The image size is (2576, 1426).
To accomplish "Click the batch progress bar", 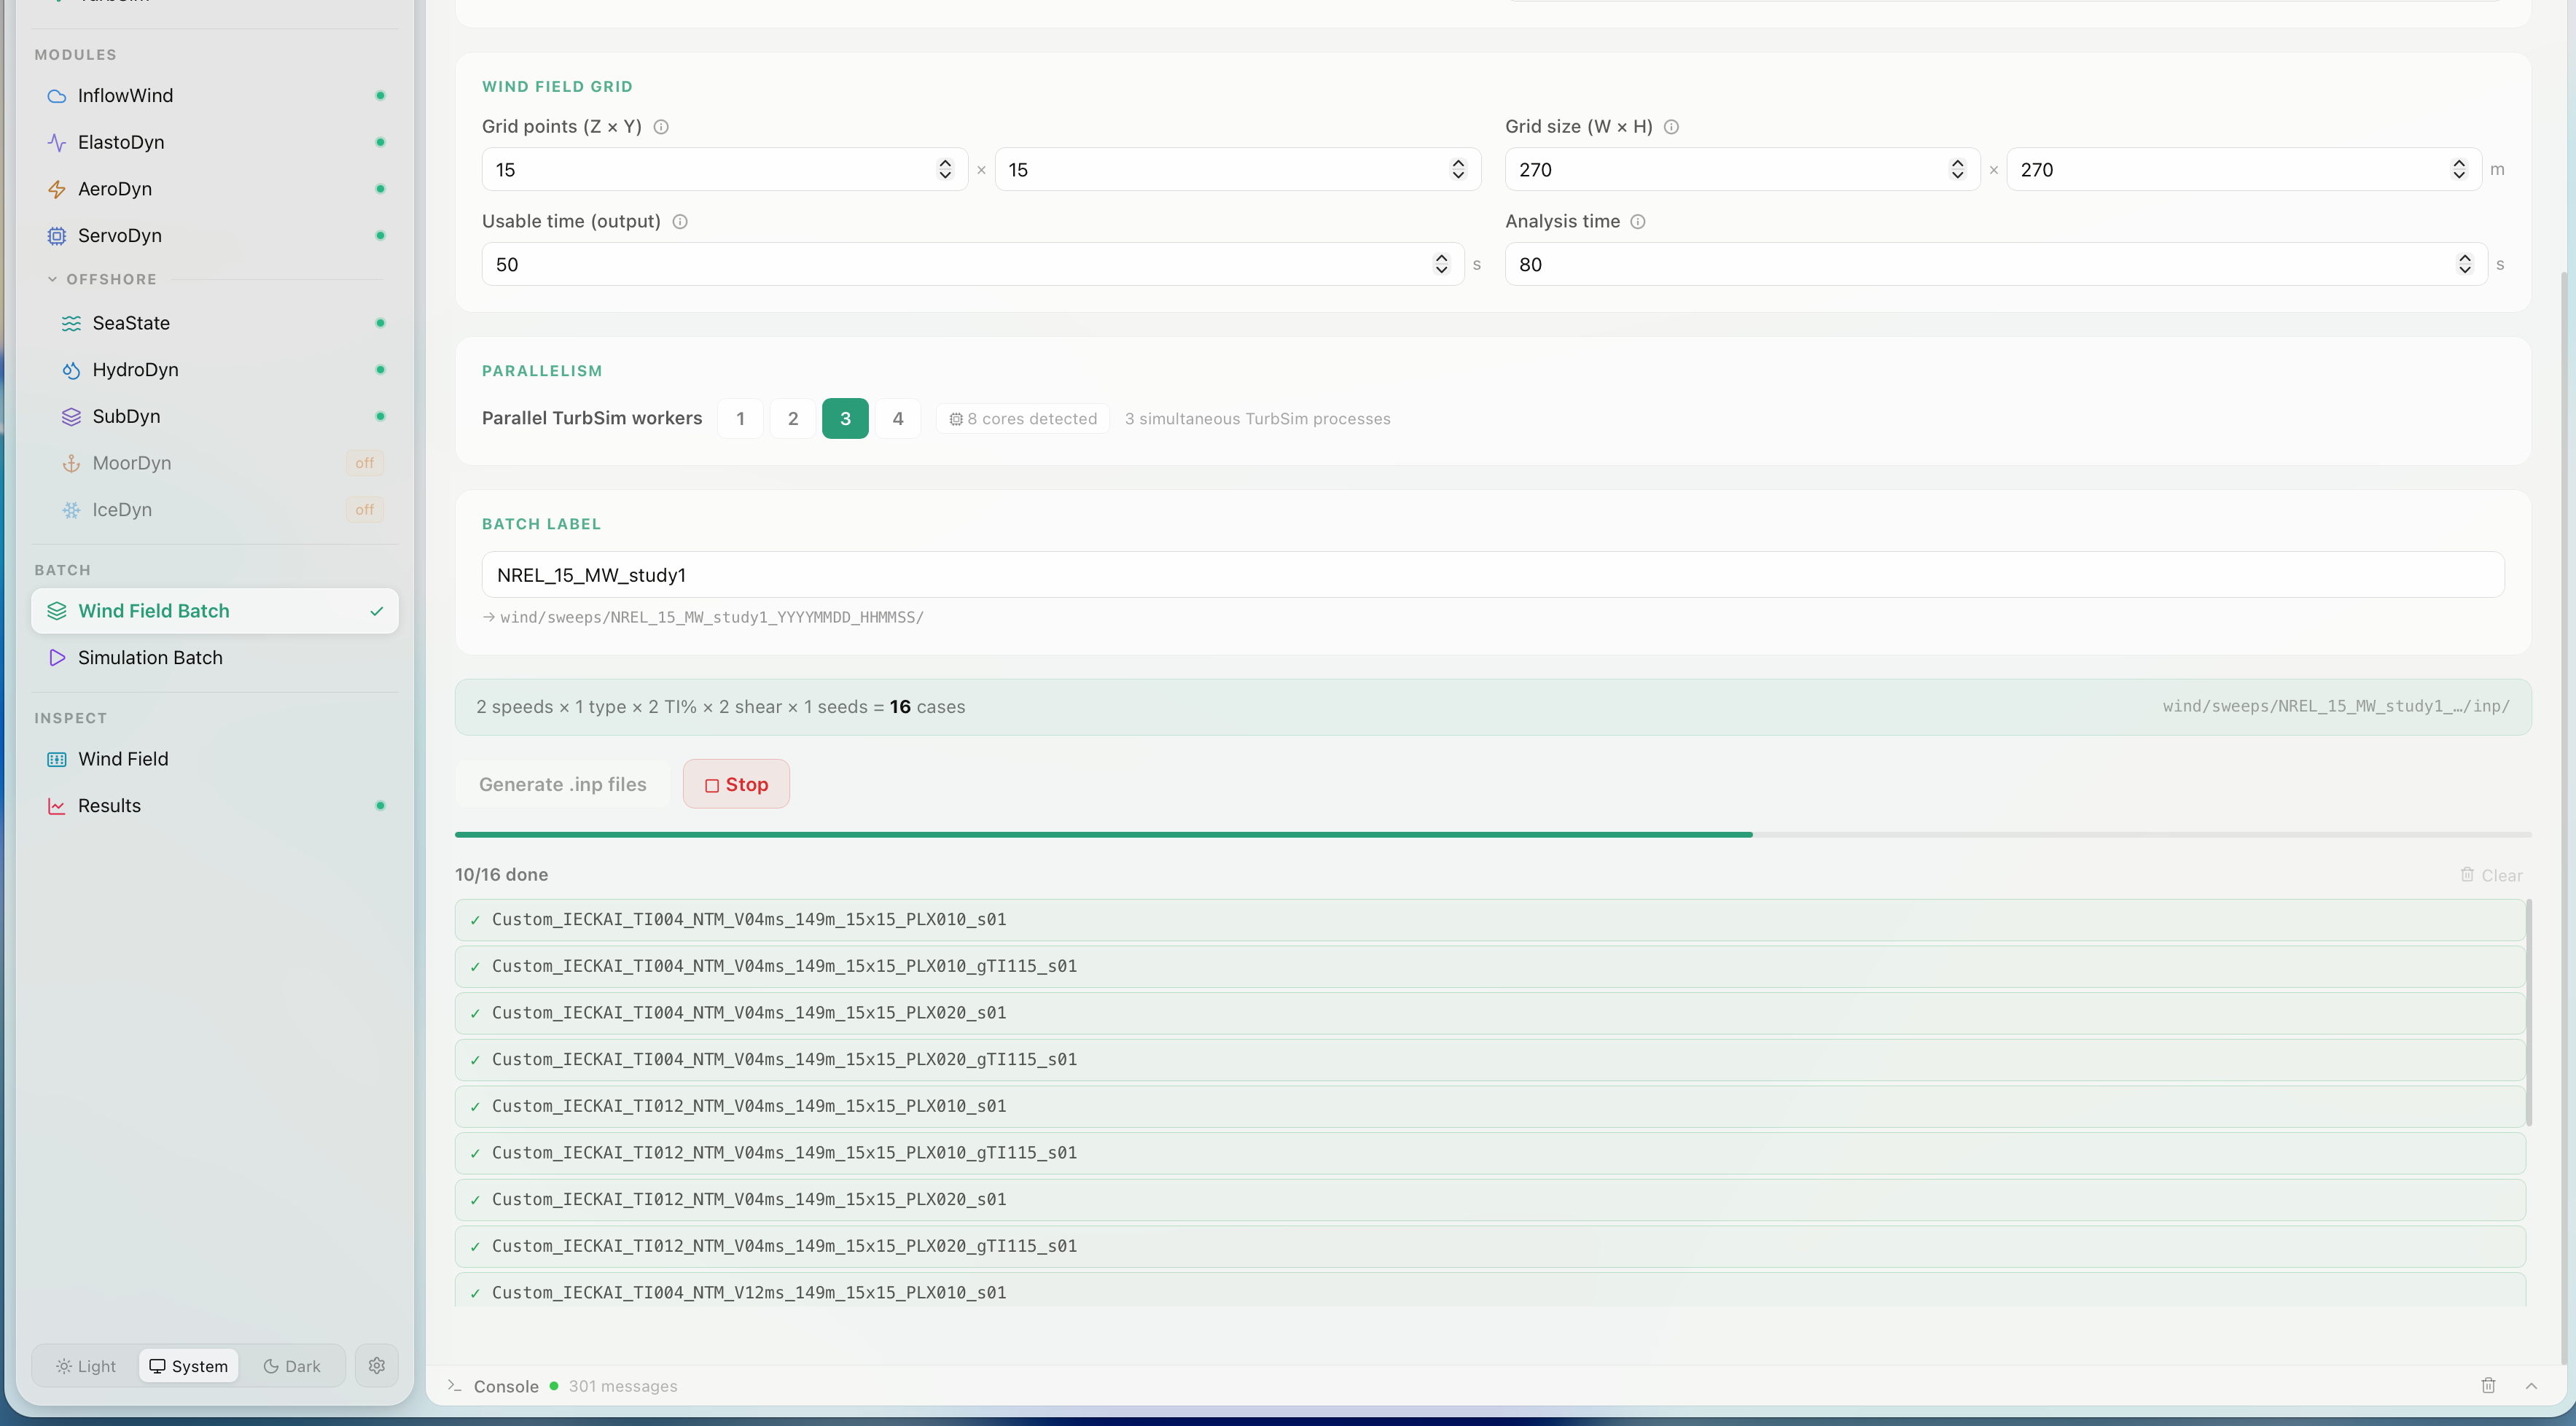I will pos(1493,834).
